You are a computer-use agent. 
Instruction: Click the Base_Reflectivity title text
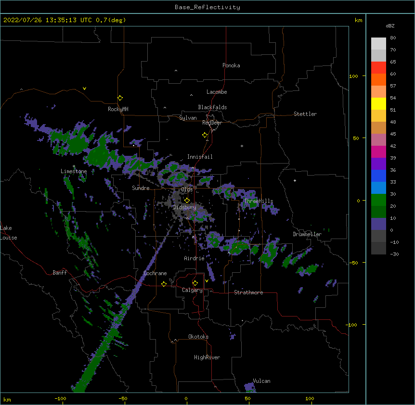[207, 7]
